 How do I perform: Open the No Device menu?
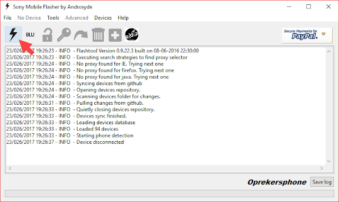[29, 17]
